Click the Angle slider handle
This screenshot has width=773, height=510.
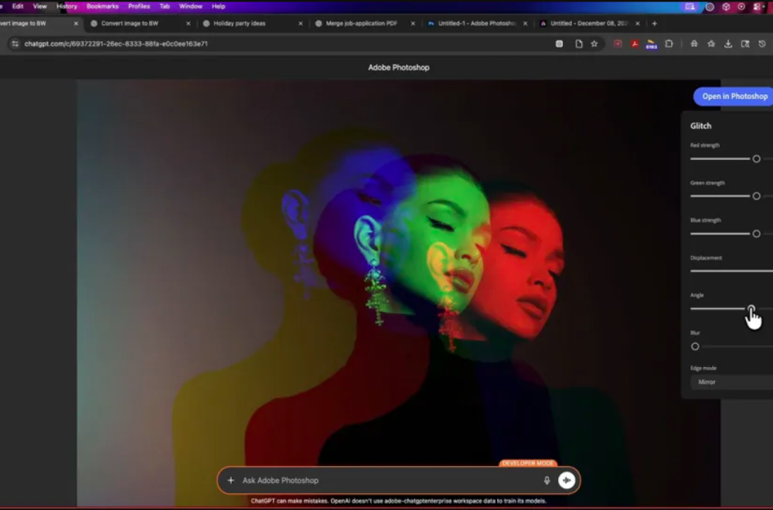coord(751,309)
